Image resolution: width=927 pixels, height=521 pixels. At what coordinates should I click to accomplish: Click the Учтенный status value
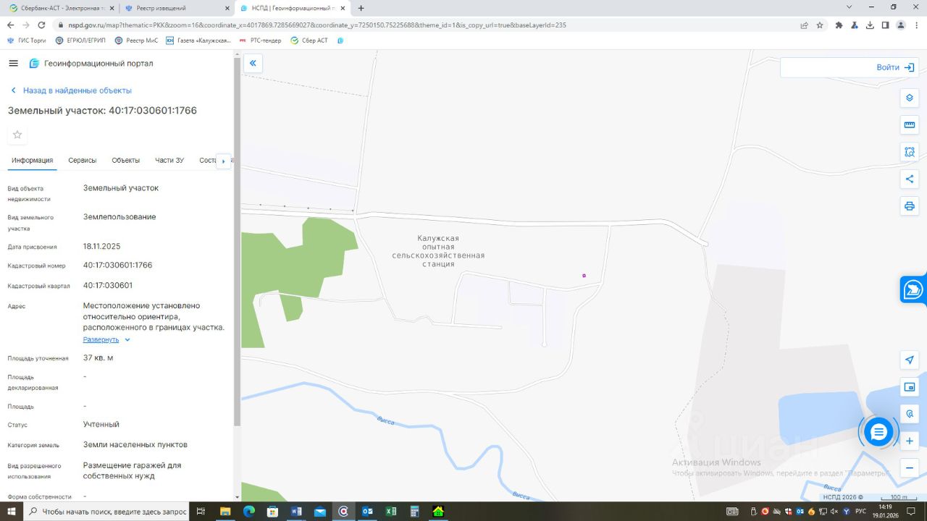point(101,424)
